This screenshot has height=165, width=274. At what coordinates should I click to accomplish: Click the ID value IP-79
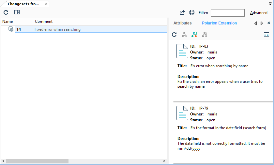204,108
